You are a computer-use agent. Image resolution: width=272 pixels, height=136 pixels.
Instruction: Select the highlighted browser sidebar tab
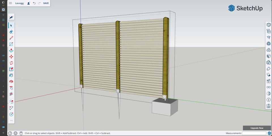3,10
